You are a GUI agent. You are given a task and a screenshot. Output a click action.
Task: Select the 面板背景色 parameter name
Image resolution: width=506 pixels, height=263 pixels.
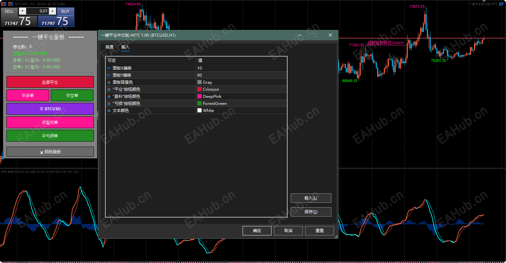click(x=123, y=82)
